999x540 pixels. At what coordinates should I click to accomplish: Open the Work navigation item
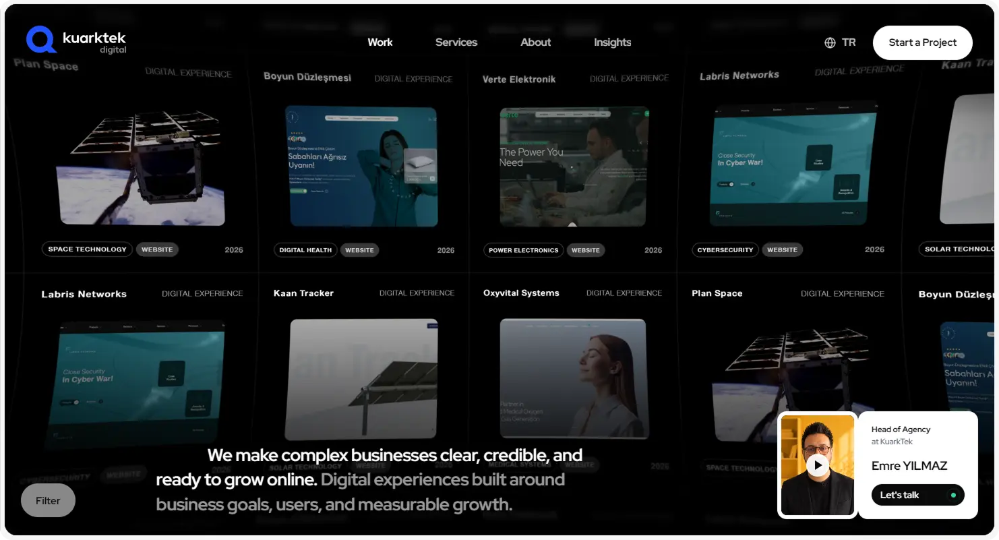click(x=380, y=42)
